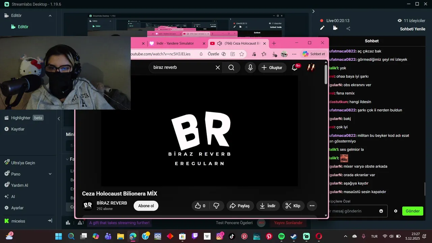Close the Ceza Holocaust tab
Screen dimensions: 432x243
[265, 43]
